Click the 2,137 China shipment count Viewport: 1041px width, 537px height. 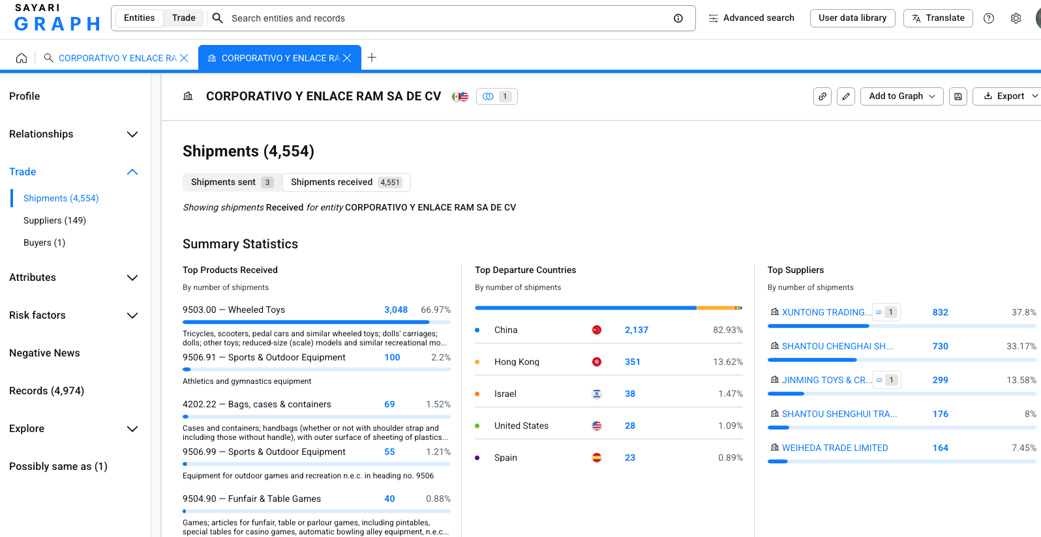click(637, 330)
